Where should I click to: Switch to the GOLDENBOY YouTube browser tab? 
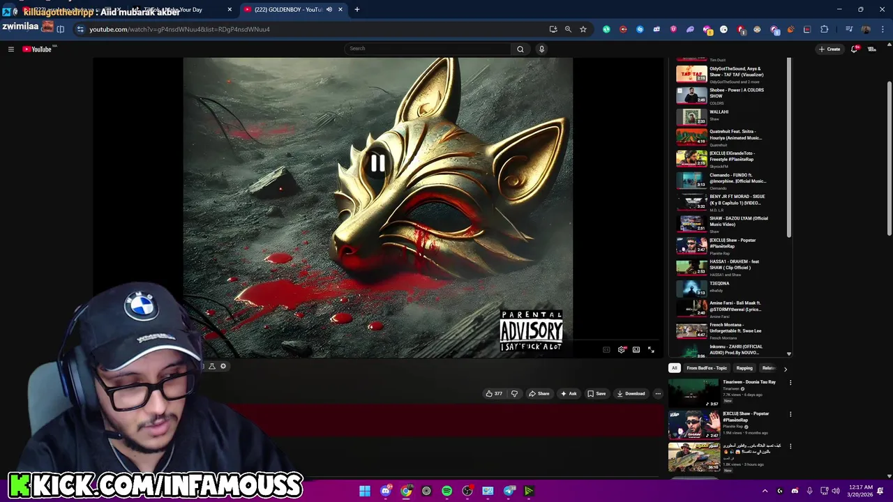tap(287, 9)
